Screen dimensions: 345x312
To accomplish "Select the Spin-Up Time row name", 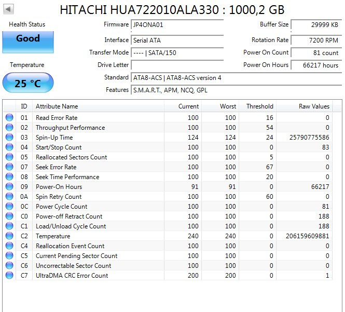I will pyautogui.click(x=54, y=138).
